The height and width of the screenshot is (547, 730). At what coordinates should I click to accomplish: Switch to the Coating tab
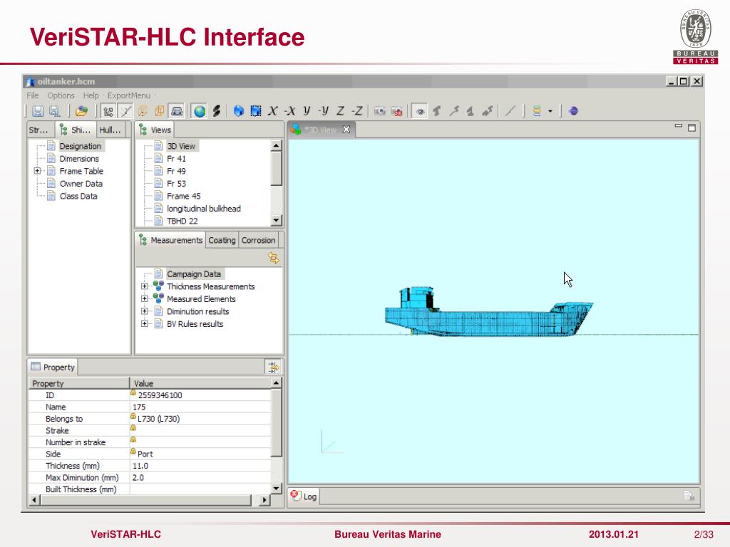pyautogui.click(x=222, y=241)
